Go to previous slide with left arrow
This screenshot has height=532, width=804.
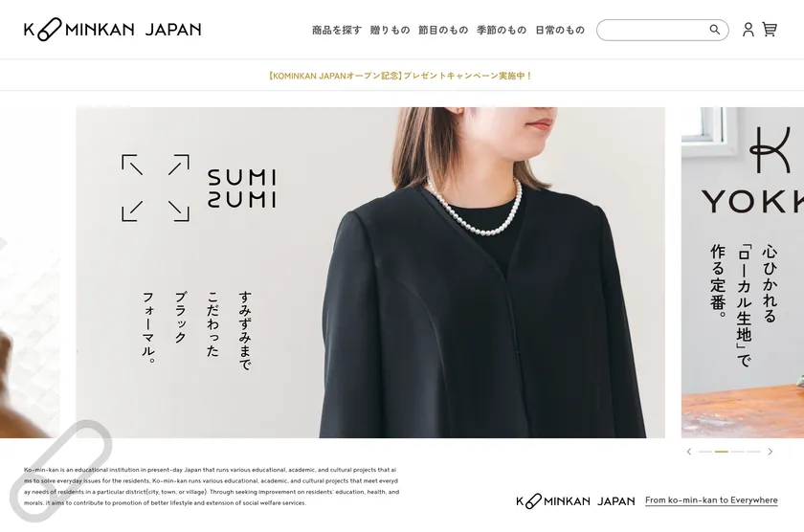pos(688,452)
